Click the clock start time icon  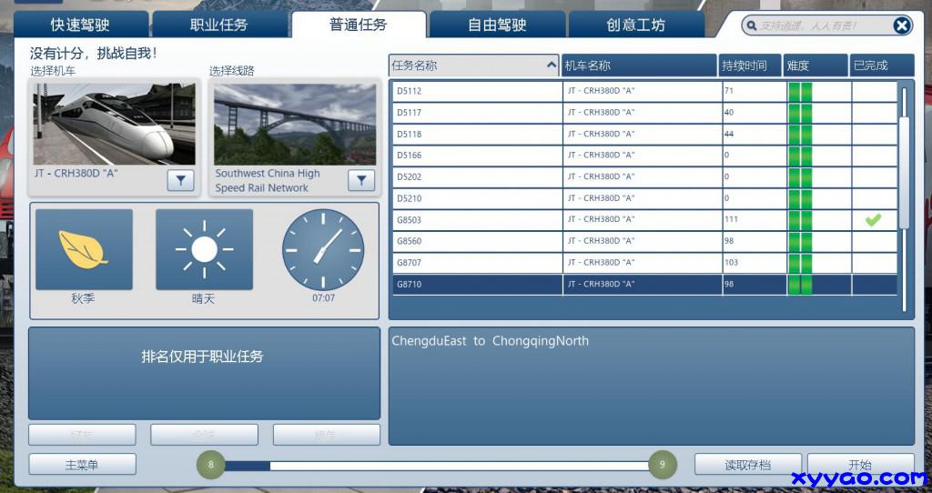point(323,249)
